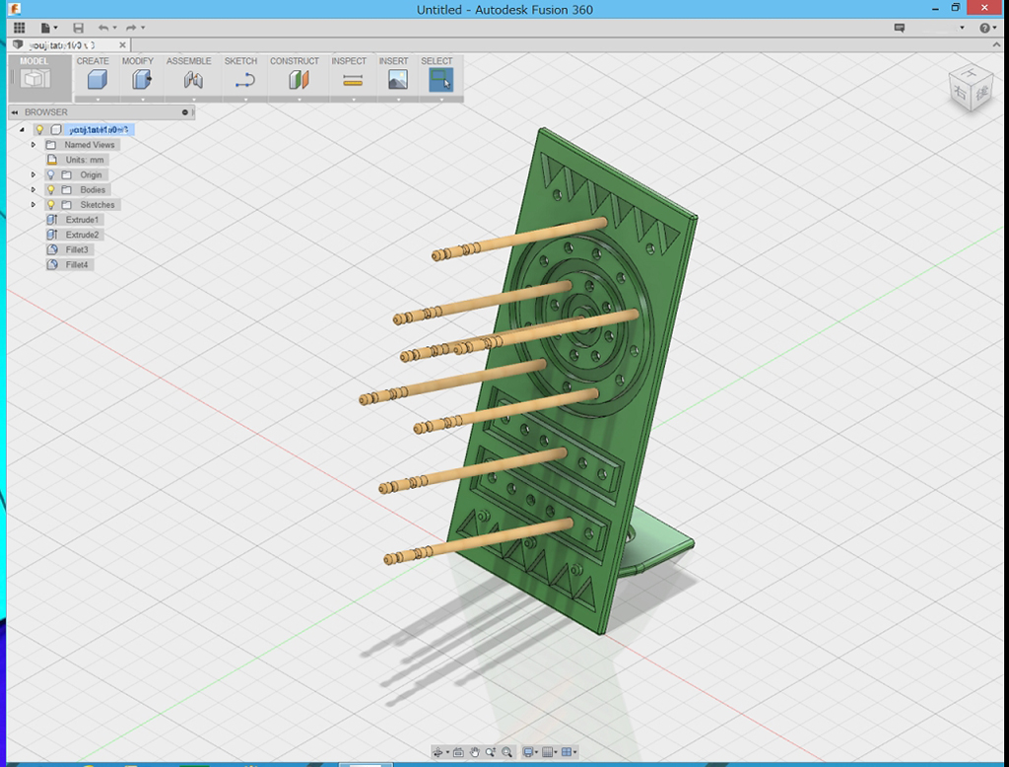This screenshot has width=1009, height=767.
Task: Open the CONSTRUCT menu label
Action: 294,61
